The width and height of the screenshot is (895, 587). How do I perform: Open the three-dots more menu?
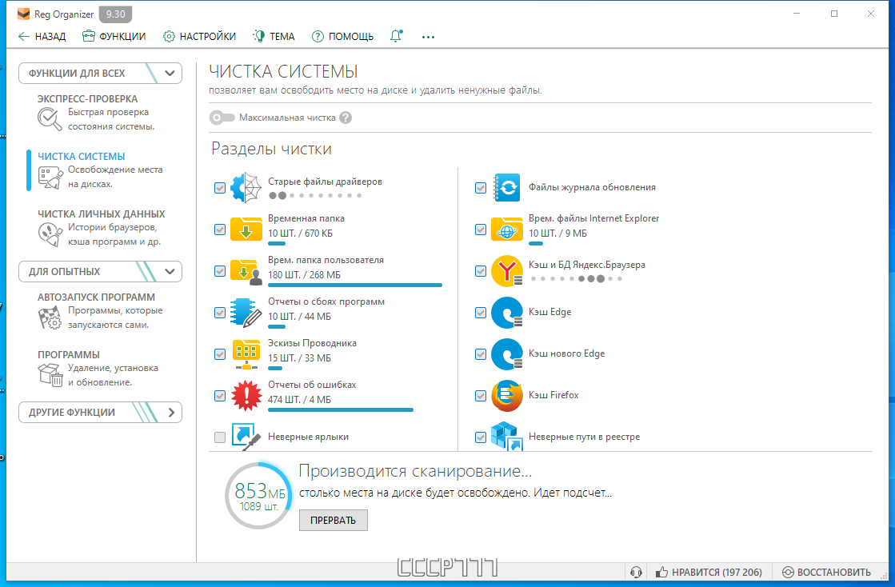coord(428,37)
